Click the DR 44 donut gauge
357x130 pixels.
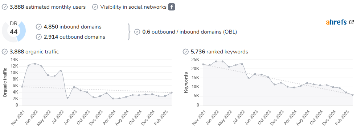(14, 32)
